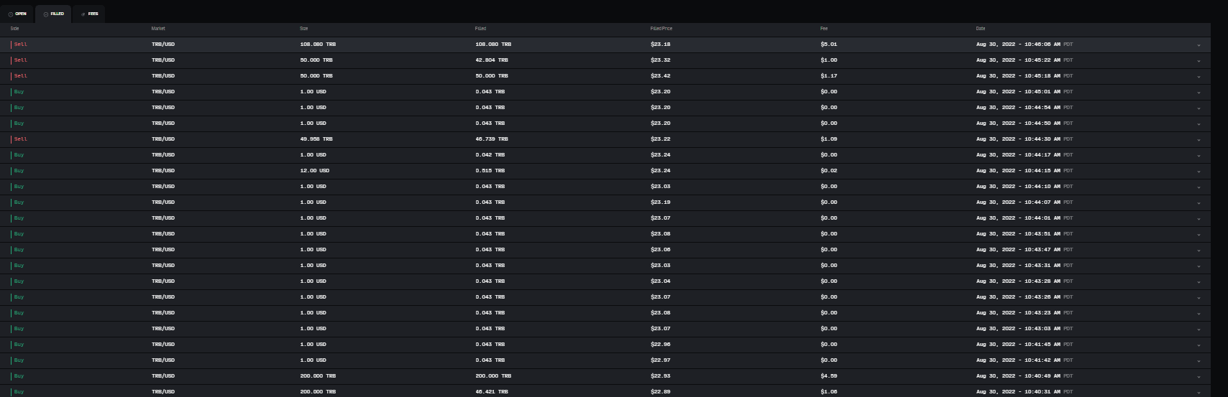The height and width of the screenshot is (397, 1228).
Task: Expand the sell order filled at $23.22
Action: pos(1199,139)
